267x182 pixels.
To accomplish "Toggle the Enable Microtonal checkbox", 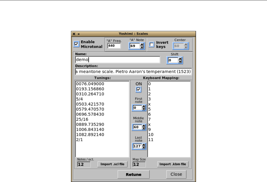I will pos(77,44).
